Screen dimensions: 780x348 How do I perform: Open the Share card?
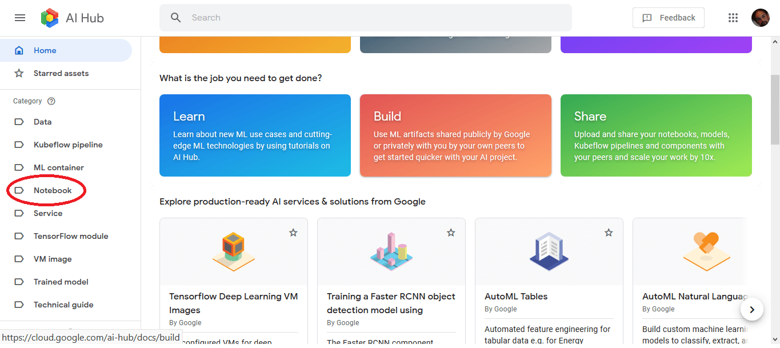click(656, 135)
